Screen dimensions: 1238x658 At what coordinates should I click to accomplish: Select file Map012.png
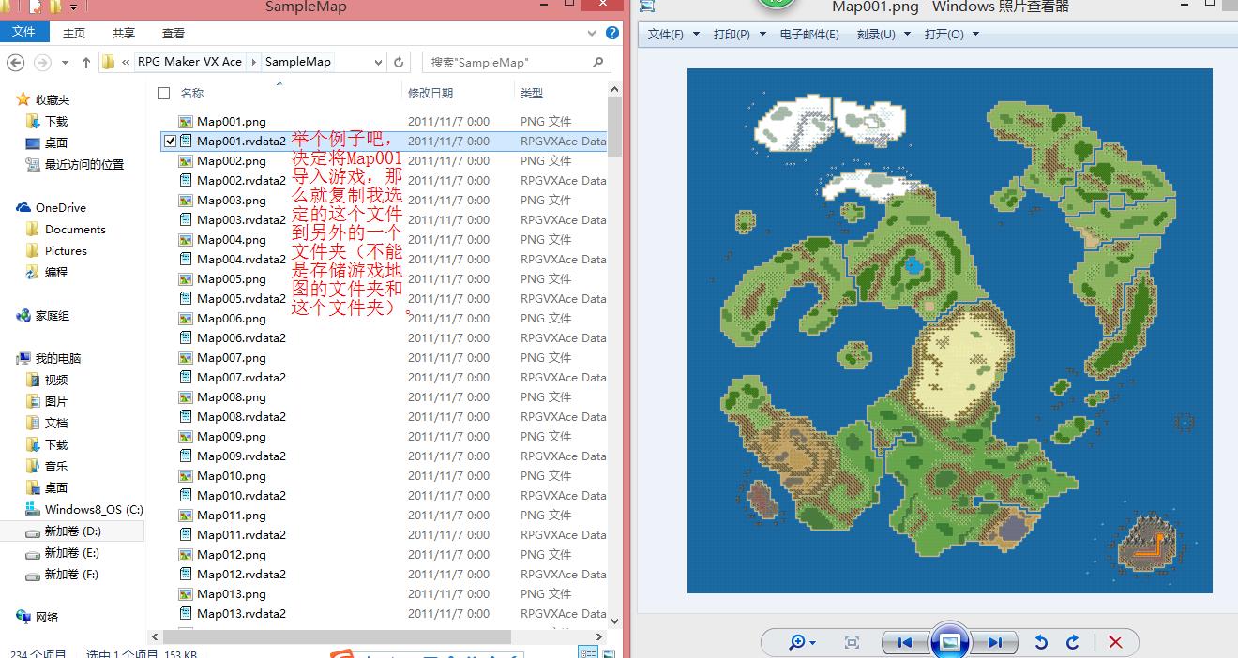232,554
